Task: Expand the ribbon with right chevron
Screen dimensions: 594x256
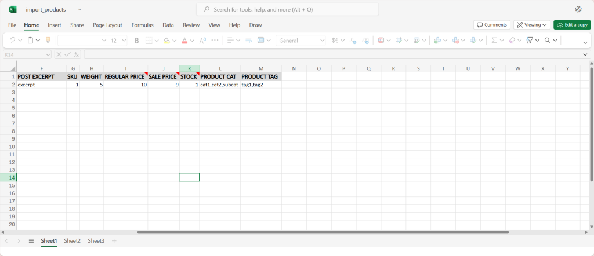Action: pos(585,43)
